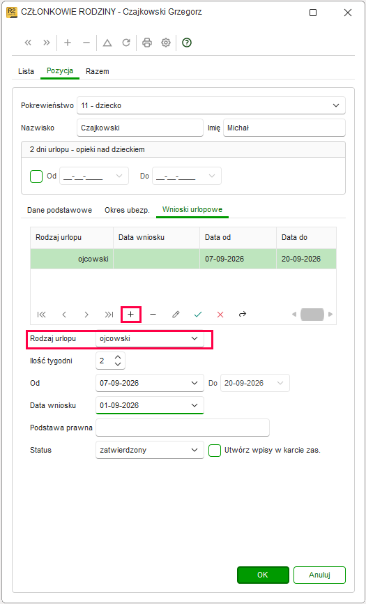
Task: Click the Data od column header
Action: [238, 238]
